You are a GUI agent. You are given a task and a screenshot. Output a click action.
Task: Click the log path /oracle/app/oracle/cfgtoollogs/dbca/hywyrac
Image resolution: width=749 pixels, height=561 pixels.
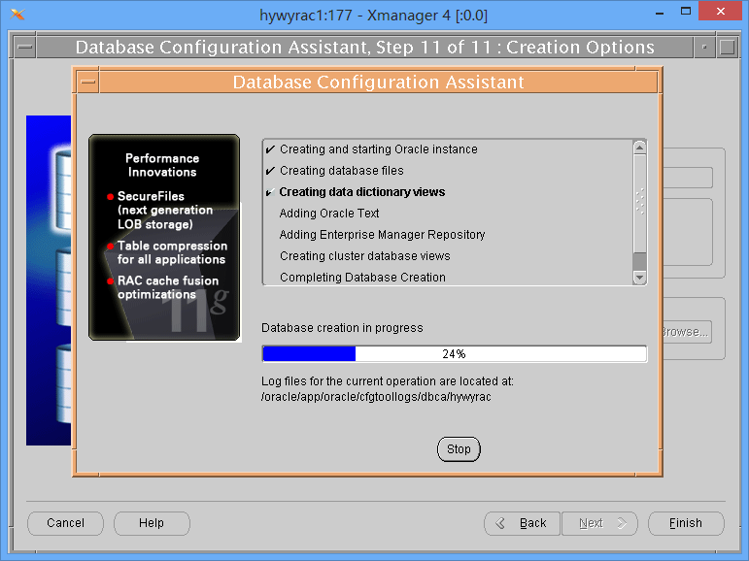point(376,397)
